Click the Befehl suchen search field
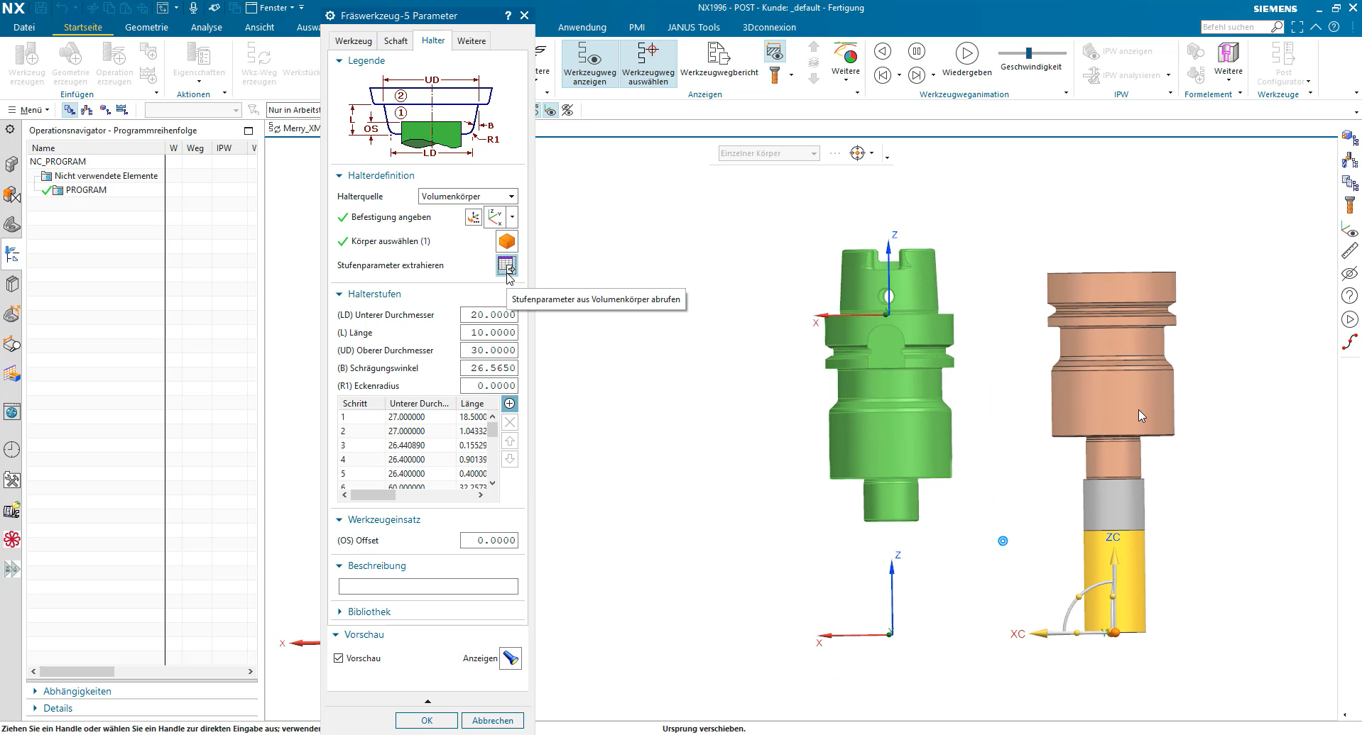Screen dimensions: 1362x735 [x=1236, y=27]
